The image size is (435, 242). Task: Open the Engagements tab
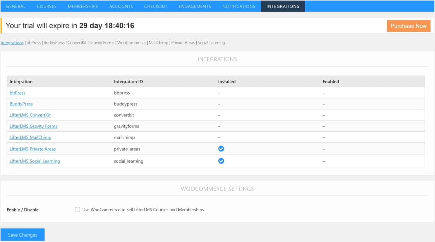coord(195,6)
